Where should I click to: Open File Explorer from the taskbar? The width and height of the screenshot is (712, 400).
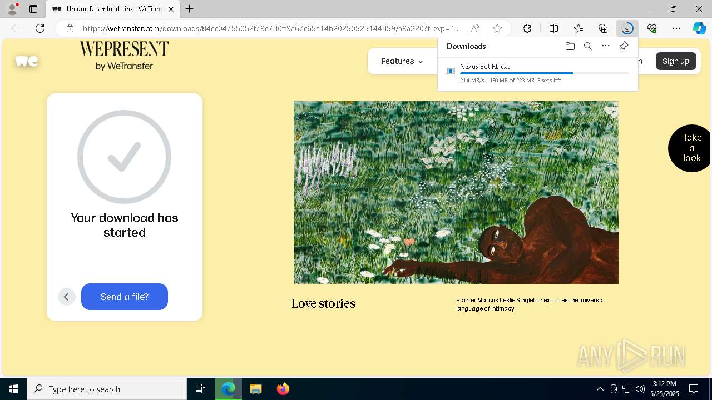click(256, 389)
